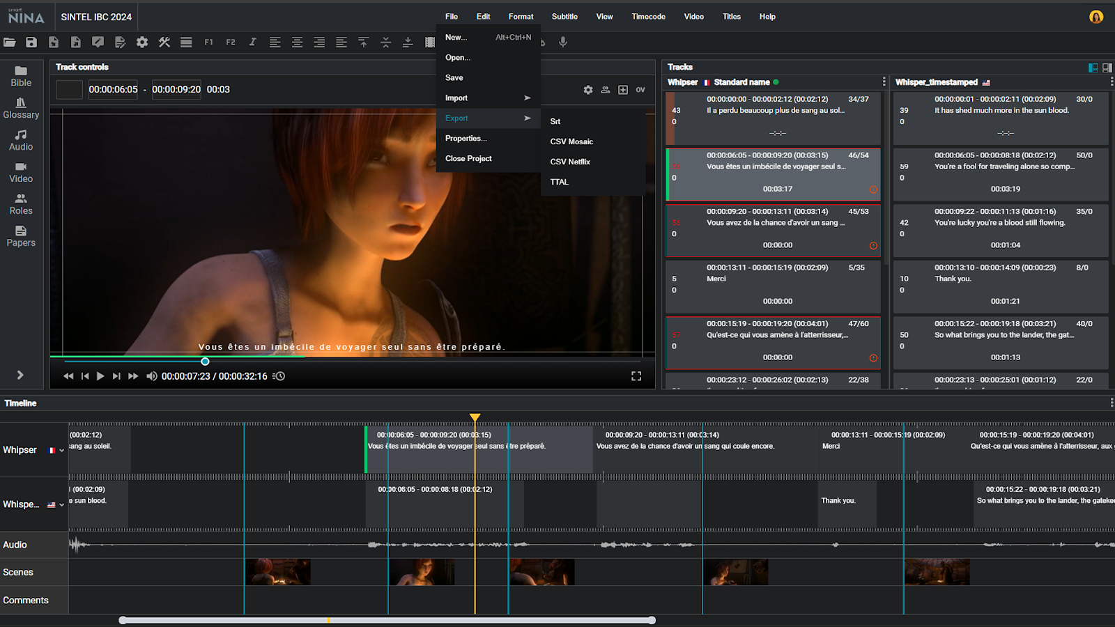This screenshot has height=627, width=1115.
Task: Select the 'Merci' subtitle in Tracks list
Action: 772,284
